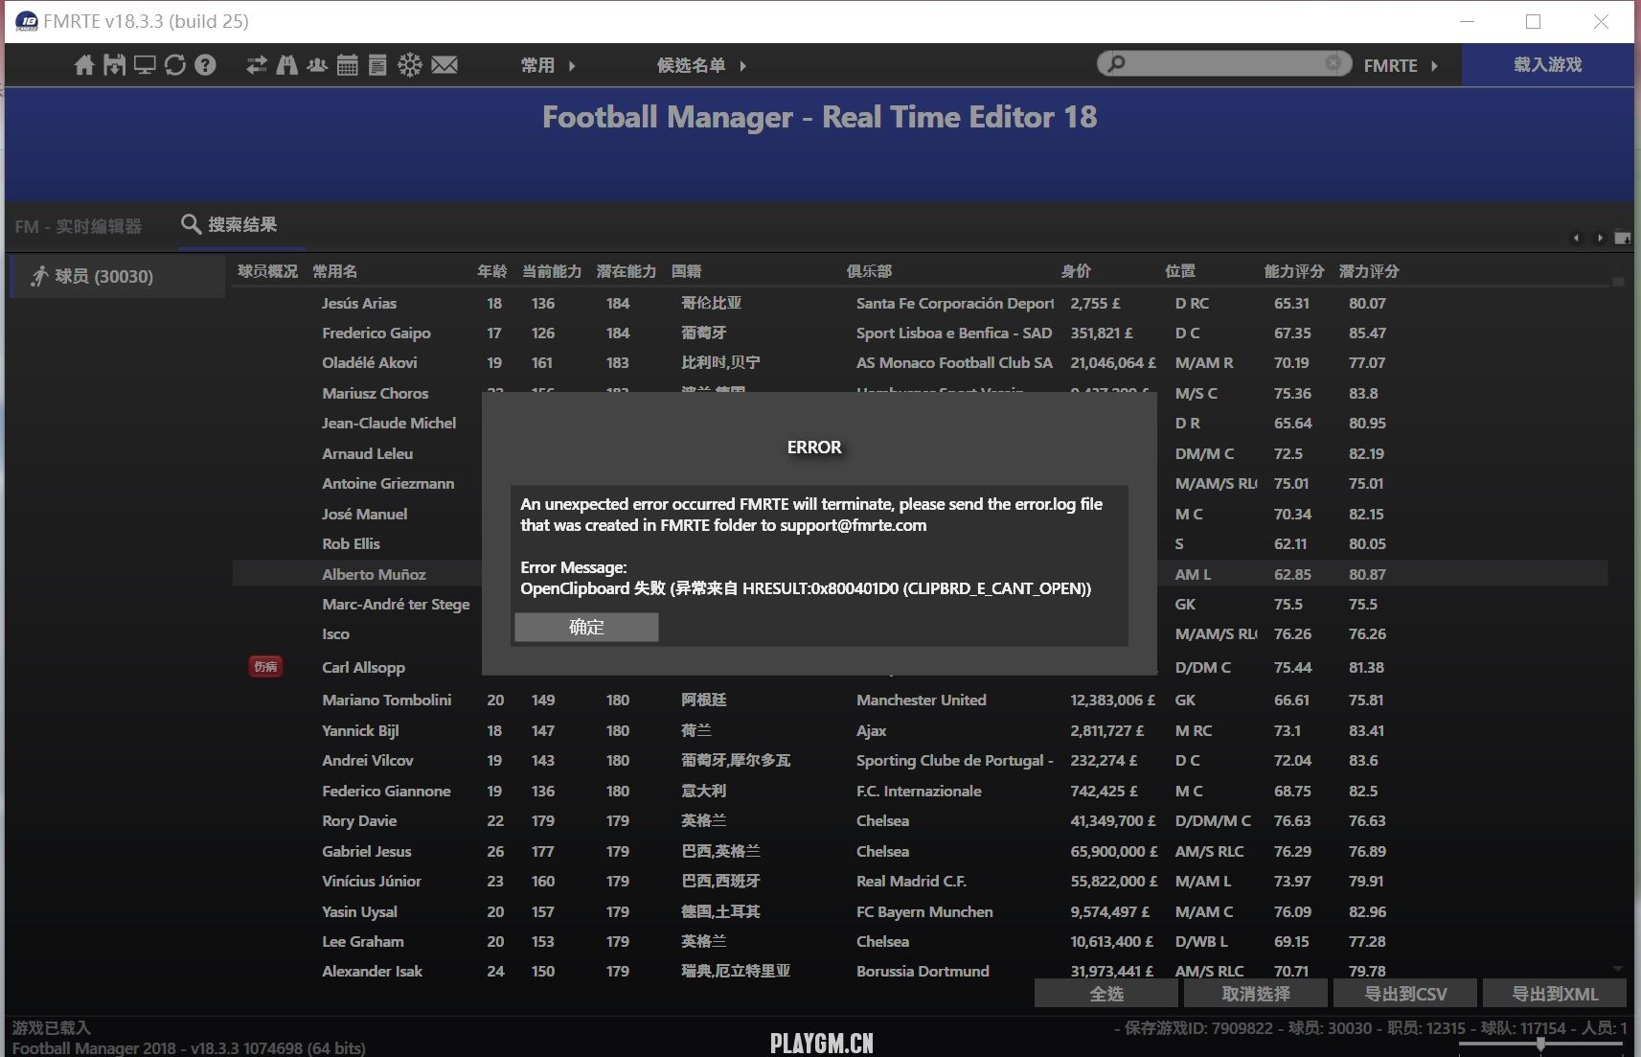1641x1057 pixels.
Task: Click the FMRTE app logo in title bar
Action: 27,21
